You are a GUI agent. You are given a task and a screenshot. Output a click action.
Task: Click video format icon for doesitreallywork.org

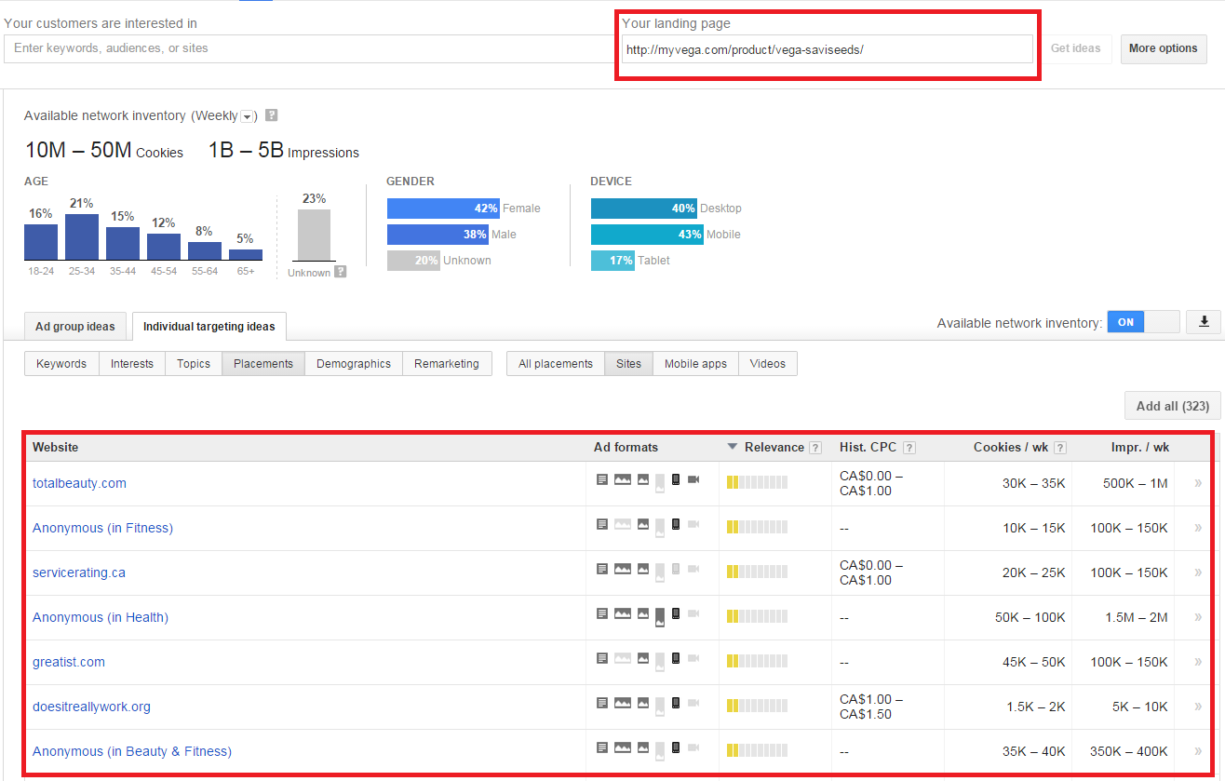tap(693, 703)
